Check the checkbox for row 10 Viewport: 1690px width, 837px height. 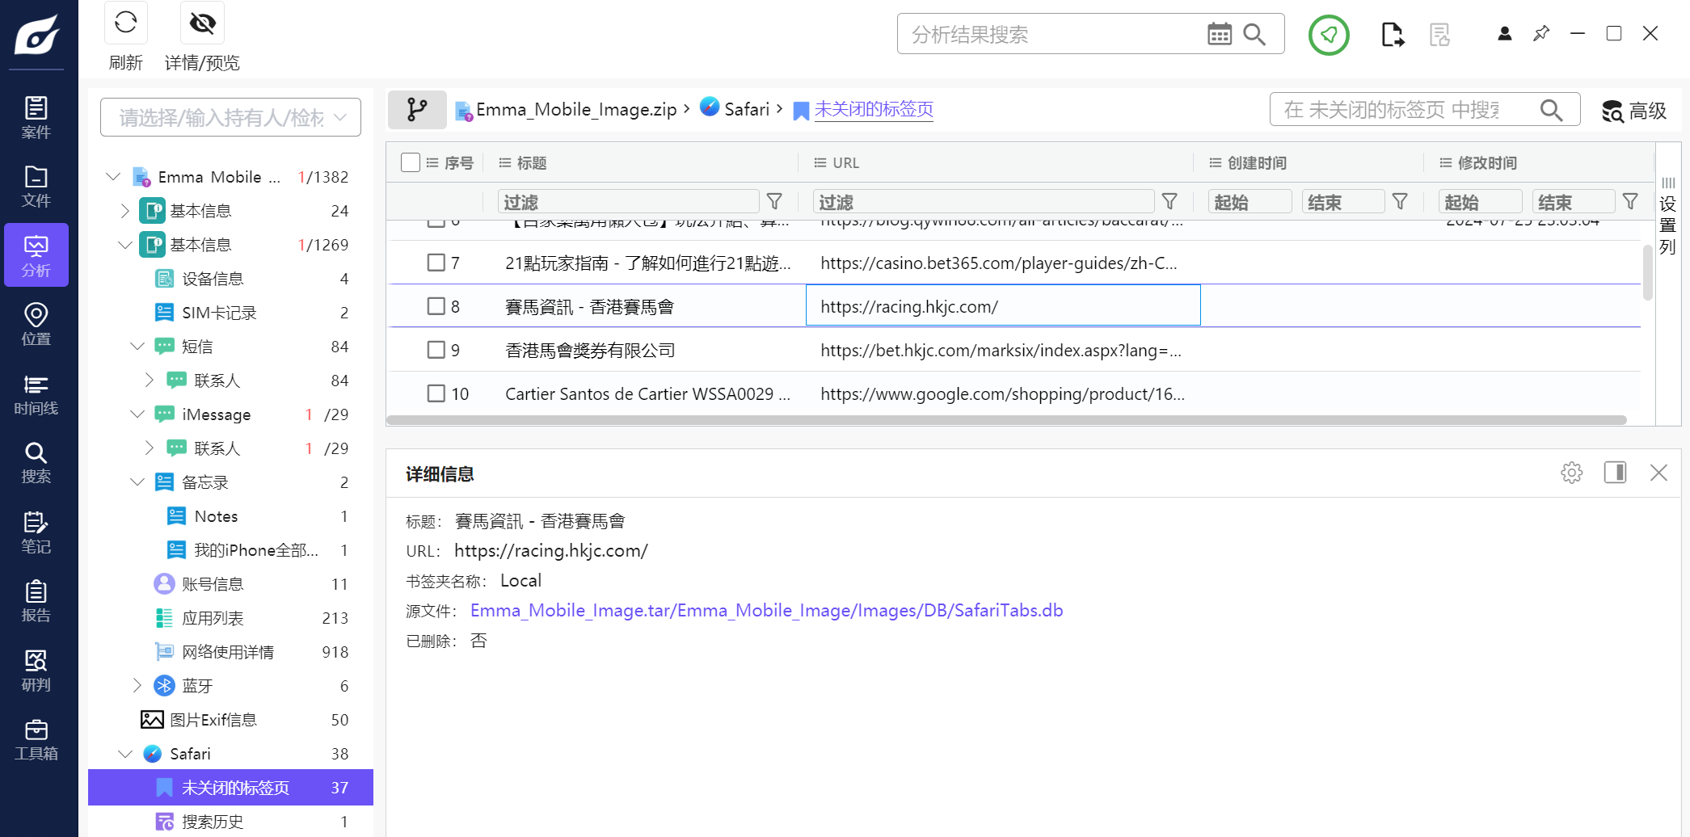click(436, 393)
